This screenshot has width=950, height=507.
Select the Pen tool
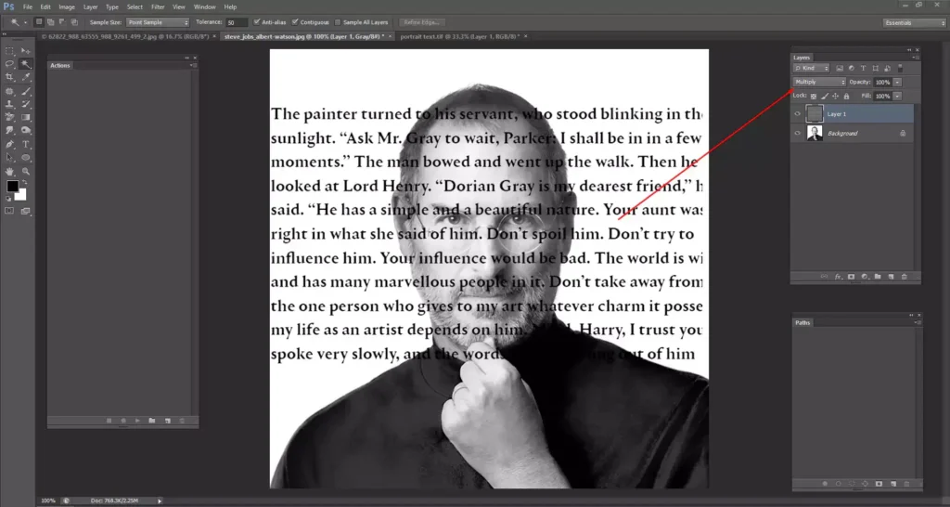click(x=9, y=144)
